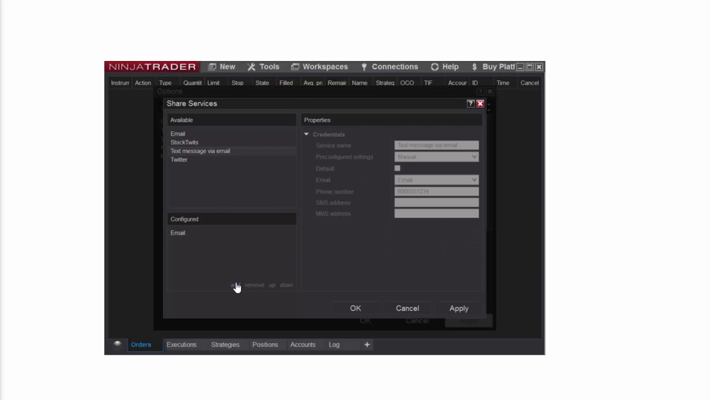Image resolution: width=711 pixels, height=400 pixels.
Task: Click the down link under Configured
Action: (286, 285)
